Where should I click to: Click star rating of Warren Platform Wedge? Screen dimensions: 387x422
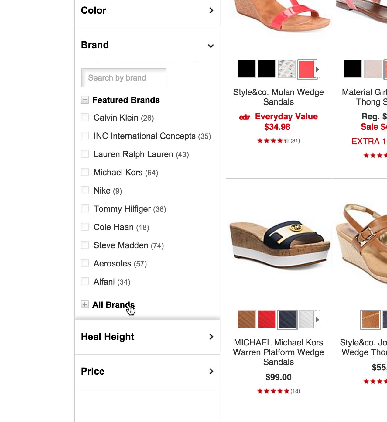273,391
